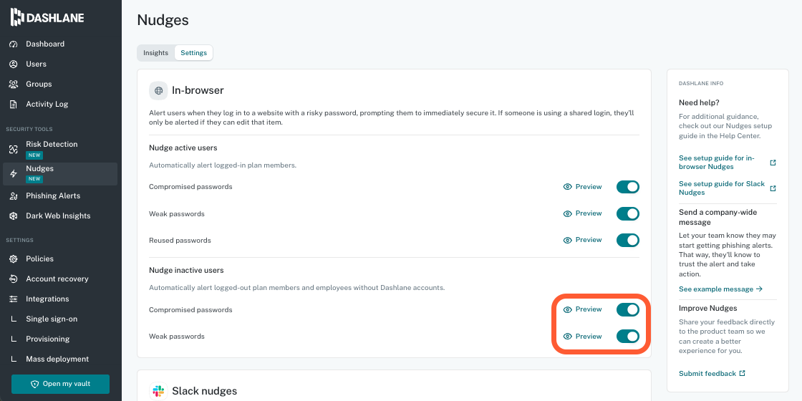Screen dimensions: 802x401
Task: Switch to the Insights tab
Action: 155,53
